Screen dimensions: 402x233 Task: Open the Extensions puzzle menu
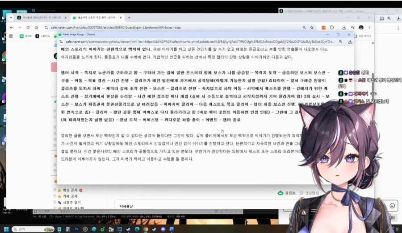pos(332,27)
